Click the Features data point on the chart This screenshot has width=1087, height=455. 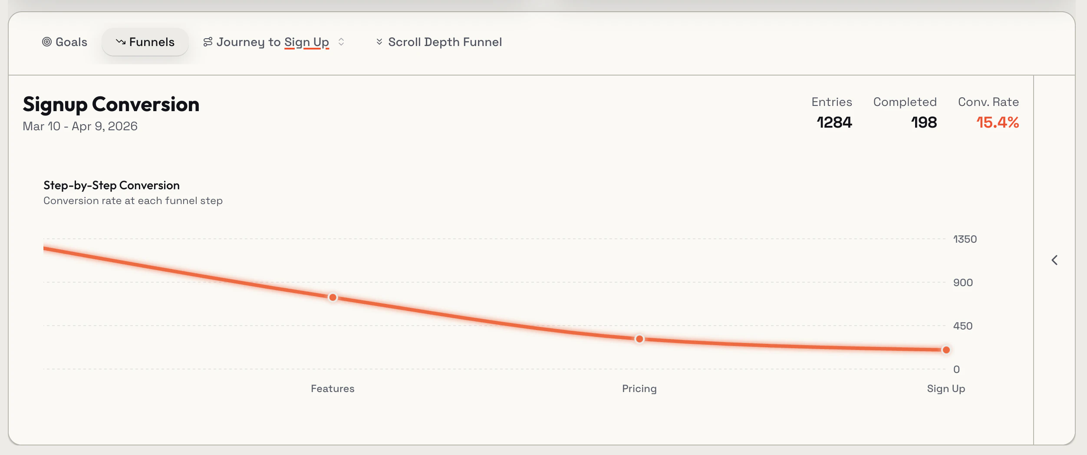[x=333, y=297]
